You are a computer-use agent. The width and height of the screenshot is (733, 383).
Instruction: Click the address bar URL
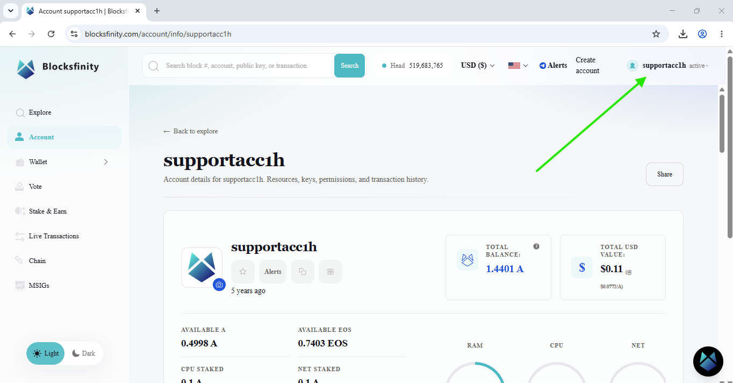click(x=158, y=34)
